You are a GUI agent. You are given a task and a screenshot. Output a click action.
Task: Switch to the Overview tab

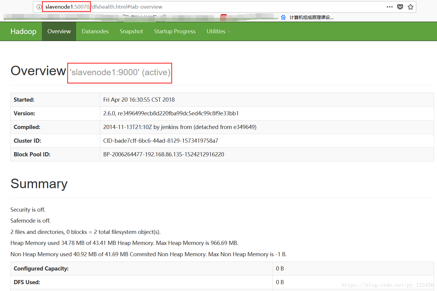click(x=59, y=31)
